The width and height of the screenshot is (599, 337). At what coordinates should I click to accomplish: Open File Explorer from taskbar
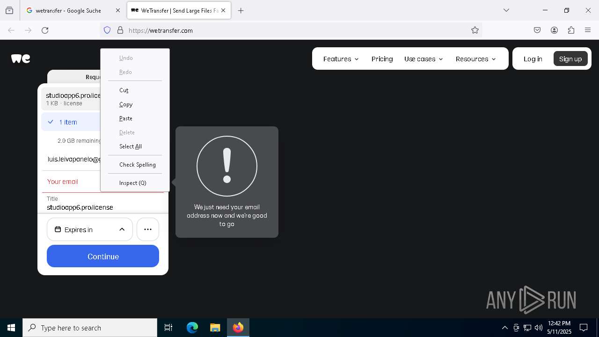click(215, 328)
